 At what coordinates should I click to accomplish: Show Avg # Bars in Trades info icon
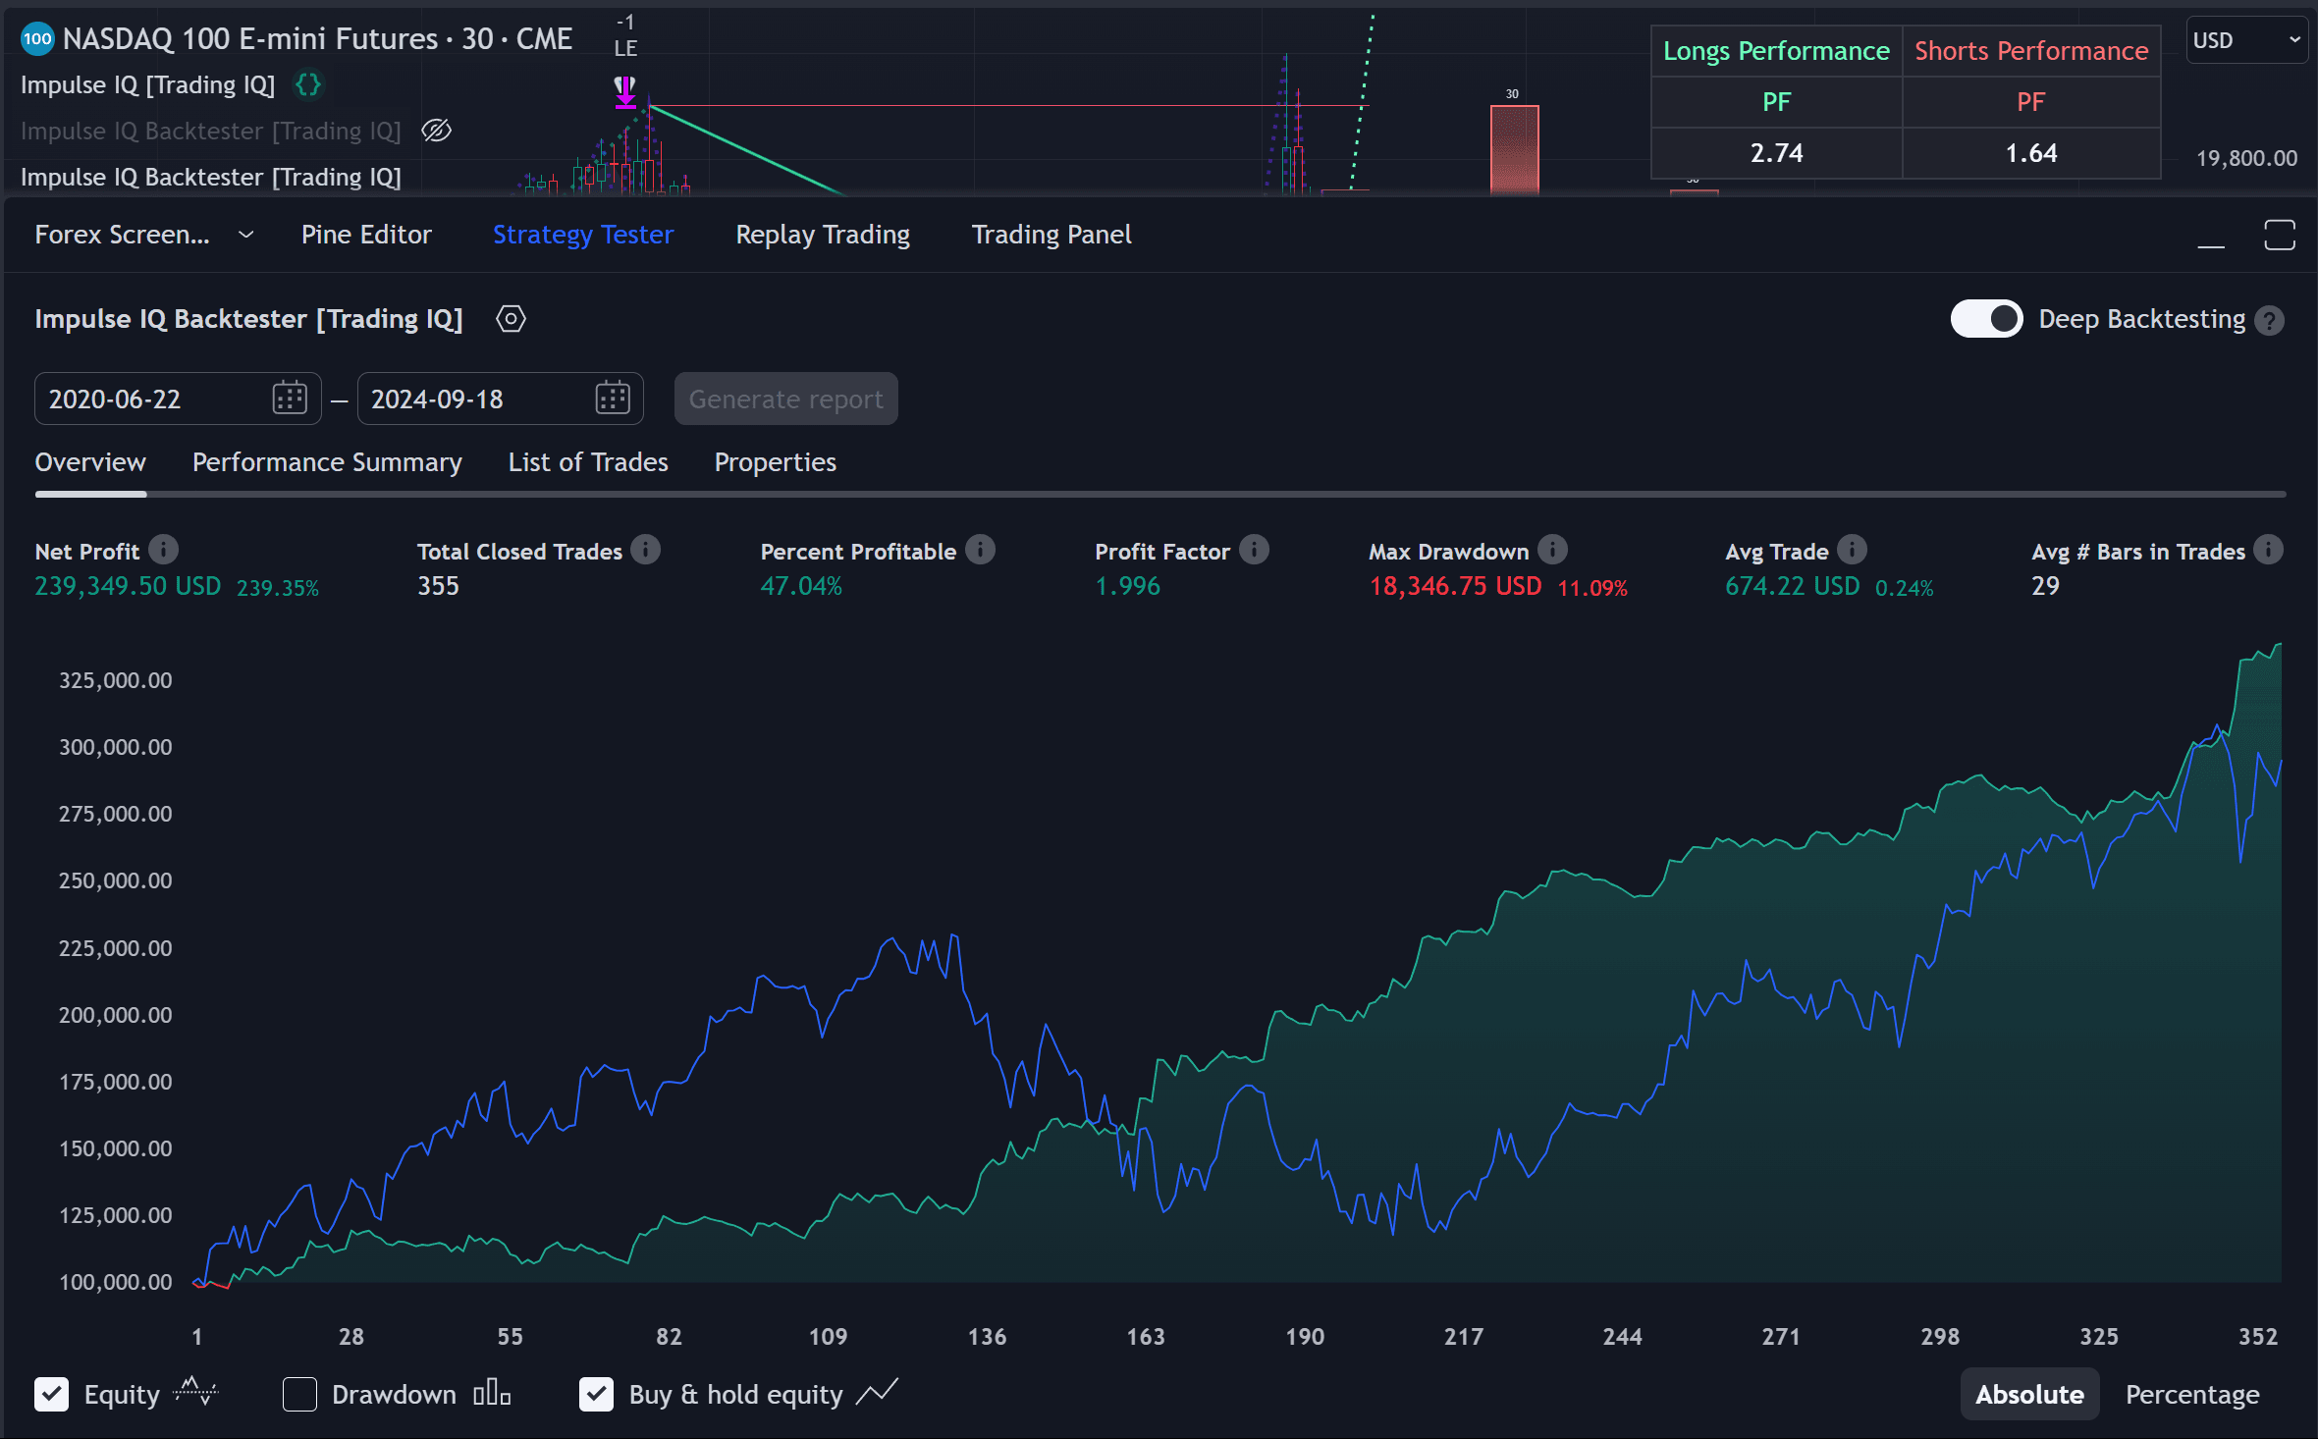pyautogui.click(x=2268, y=550)
